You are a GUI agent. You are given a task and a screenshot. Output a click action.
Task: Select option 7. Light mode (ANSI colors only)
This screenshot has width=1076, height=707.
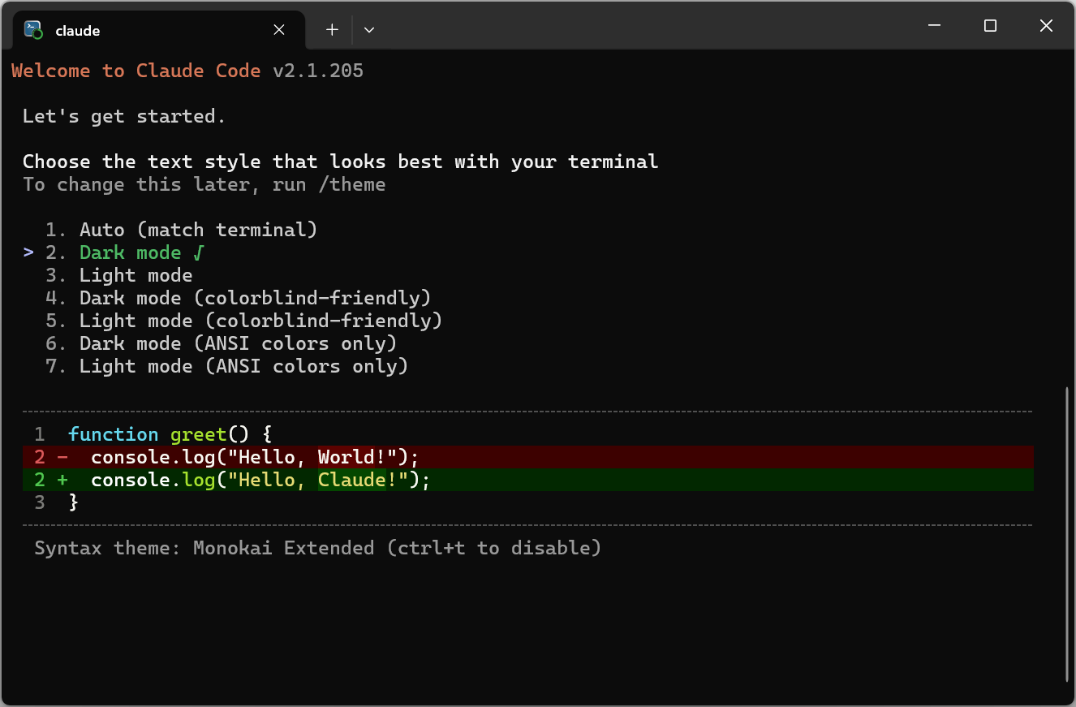pyautogui.click(x=227, y=366)
